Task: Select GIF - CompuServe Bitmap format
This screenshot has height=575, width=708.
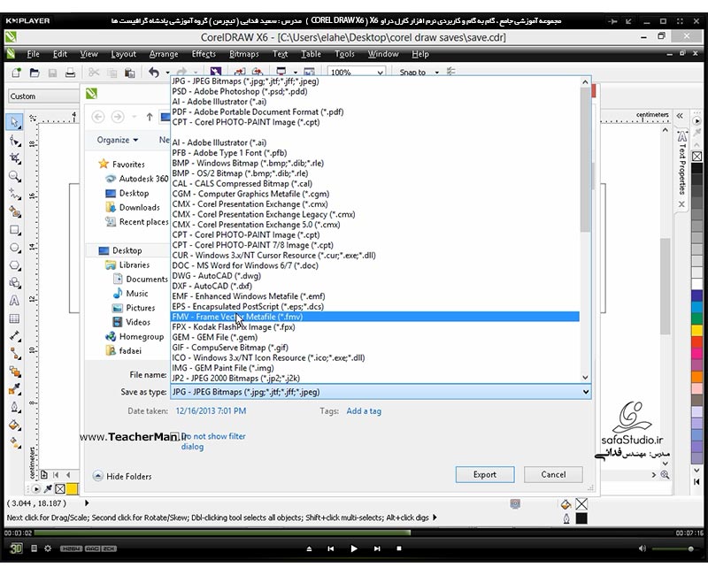Action: [374, 348]
